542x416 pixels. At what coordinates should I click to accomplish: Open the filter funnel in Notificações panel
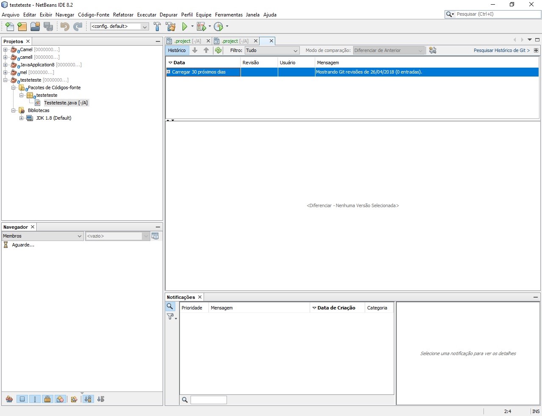pyautogui.click(x=171, y=316)
